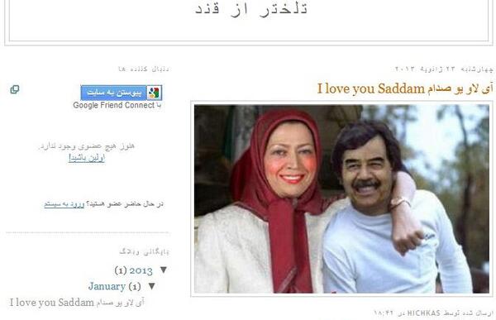Image resolution: width=496 pixels, height=320 pixels.
Task: Click the blog archive section heading
Action: coord(144,252)
